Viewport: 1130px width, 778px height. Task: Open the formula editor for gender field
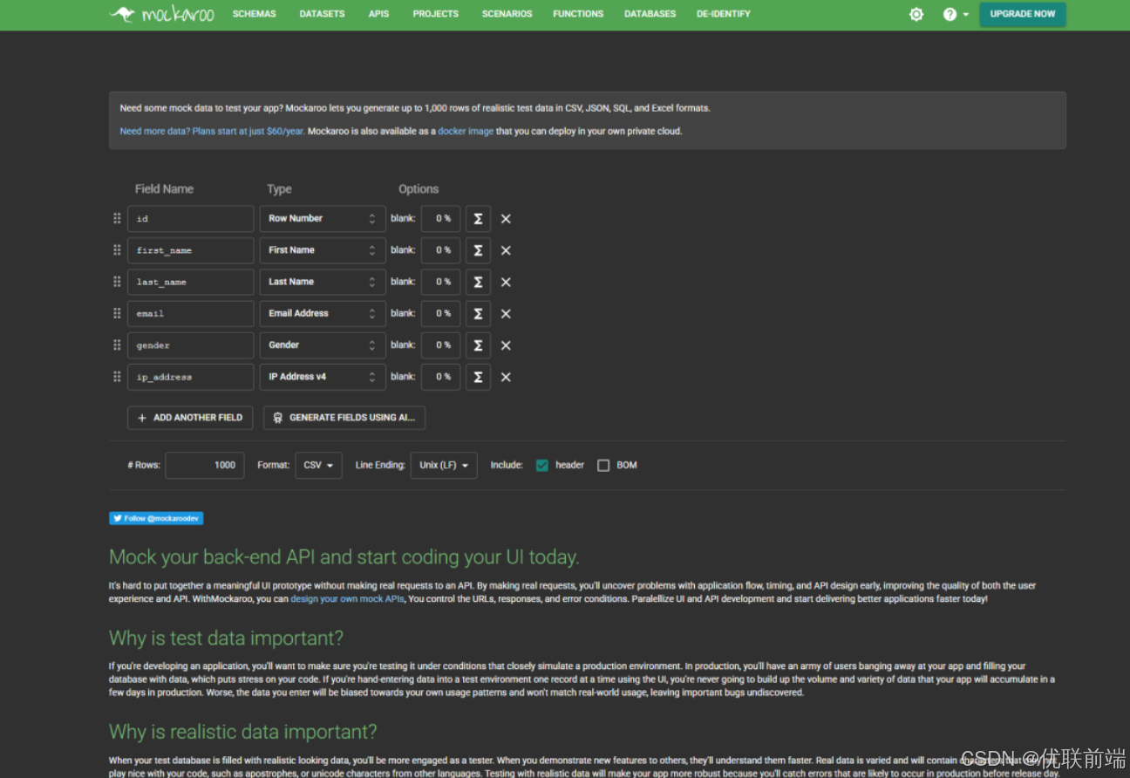pos(478,345)
